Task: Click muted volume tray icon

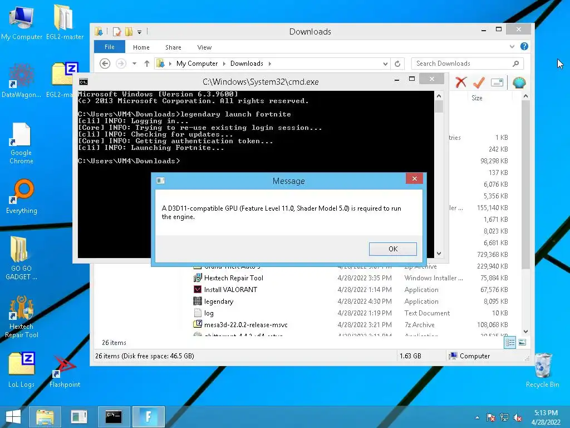Action: click(x=518, y=418)
